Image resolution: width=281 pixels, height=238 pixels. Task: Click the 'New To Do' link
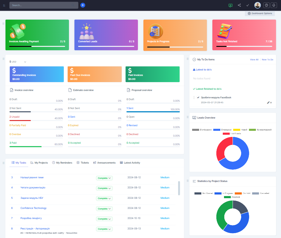pyautogui.click(x=267, y=60)
